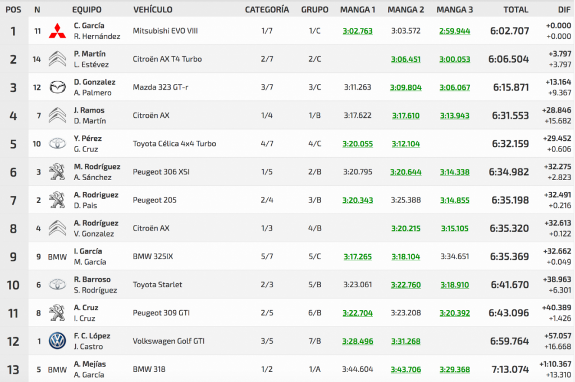Click the Peugeot logo beside A. Cruz
Viewport: 575px width, 382px height.
pyautogui.click(x=57, y=312)
